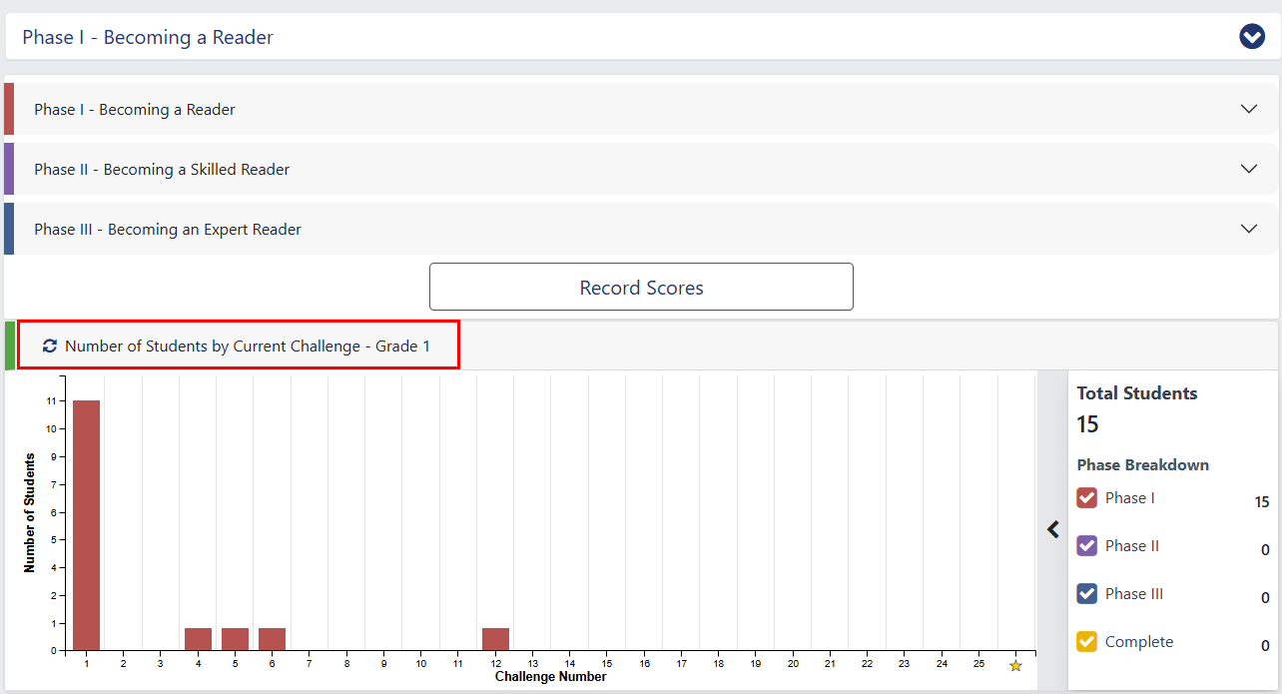Click the Phase Breakdown heading
Screen dimensions: 1282x694
1143,465
